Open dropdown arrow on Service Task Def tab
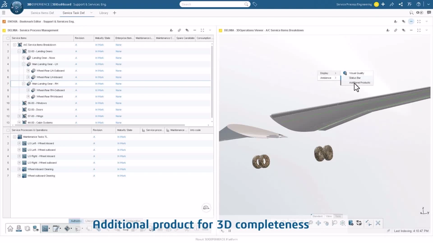This screenshot has width=433, height=243. pos(92,13)
